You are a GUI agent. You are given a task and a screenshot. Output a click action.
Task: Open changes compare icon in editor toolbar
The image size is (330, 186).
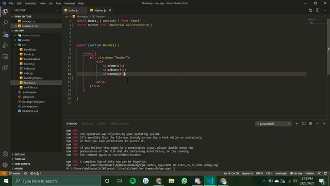tap(310, 10)
